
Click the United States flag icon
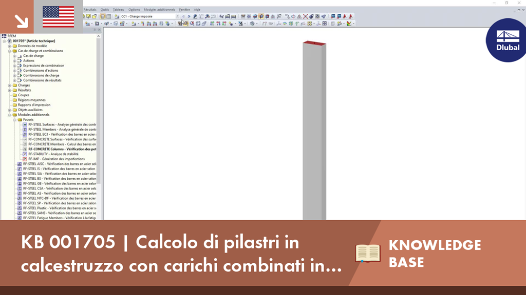click(59, 17)
